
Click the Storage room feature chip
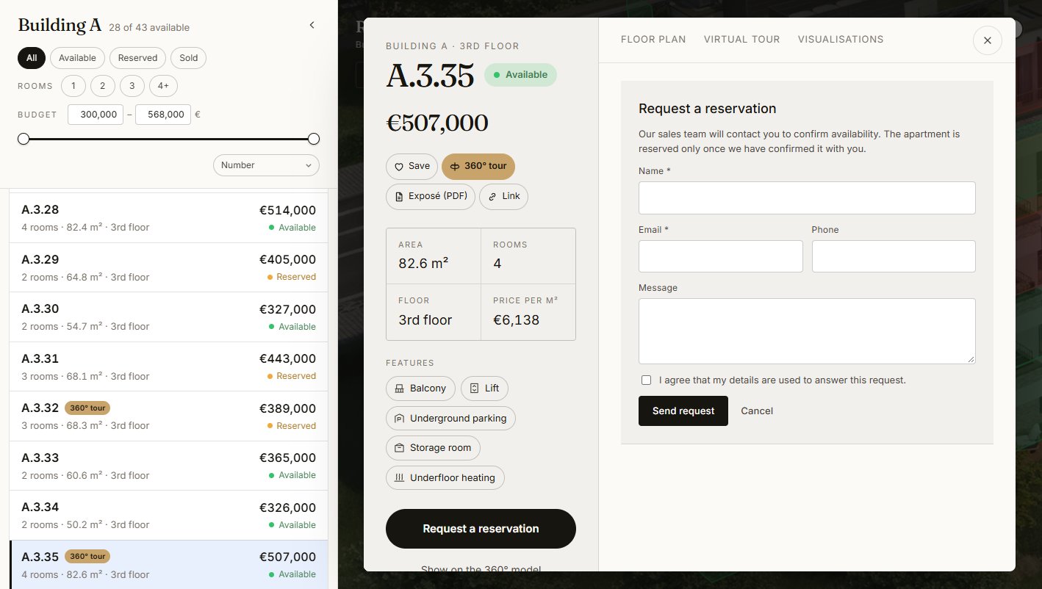tap(433, 448)
